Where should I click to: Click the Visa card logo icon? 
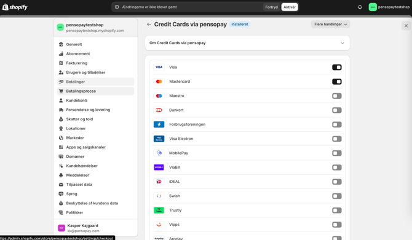click(159, 67)
